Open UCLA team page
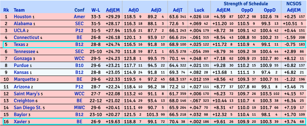Screen dimensions: 307x126 point(20,31)
